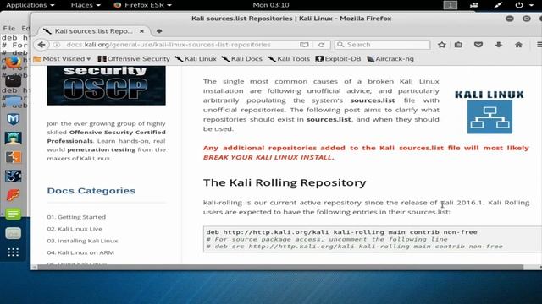Click the Security OSCP banner image

pos(106,85)
